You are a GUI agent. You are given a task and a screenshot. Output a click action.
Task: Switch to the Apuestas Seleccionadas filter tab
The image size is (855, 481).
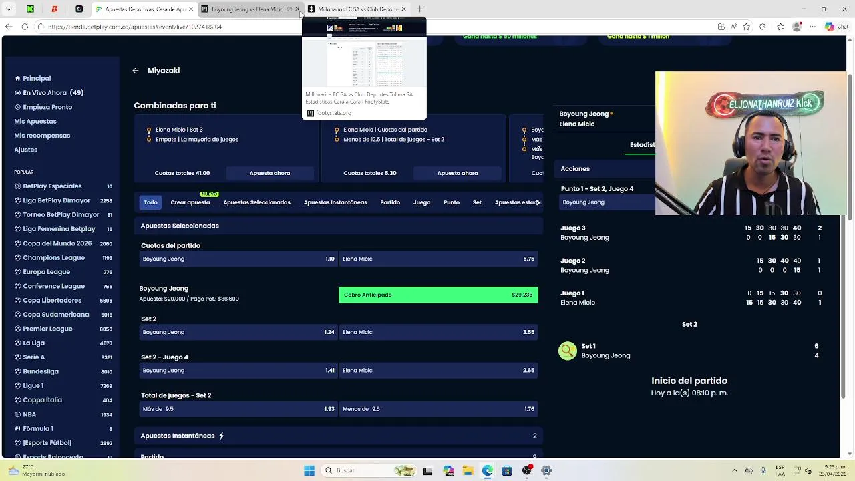point(256,202)
